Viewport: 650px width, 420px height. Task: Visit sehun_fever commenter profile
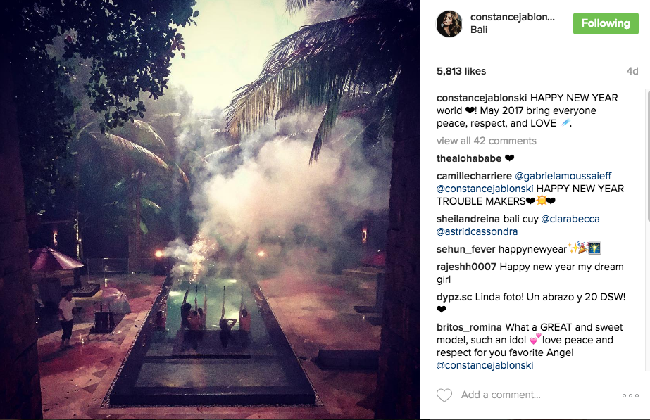pyautogui.click(x=466, y=249)
